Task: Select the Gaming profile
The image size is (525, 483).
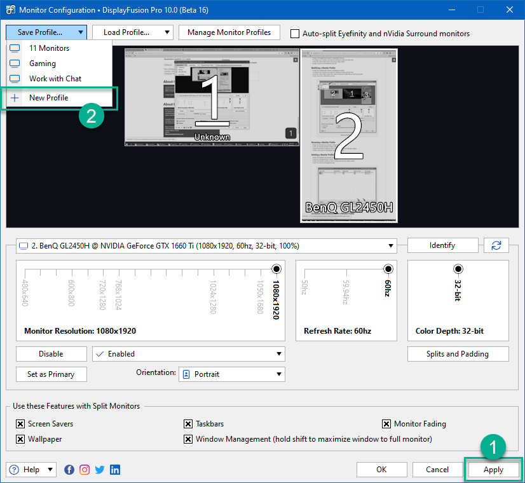Action: pyautogui.click(x=59, y=64)
